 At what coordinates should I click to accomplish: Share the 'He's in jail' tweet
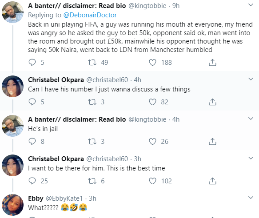click(212, 142)
